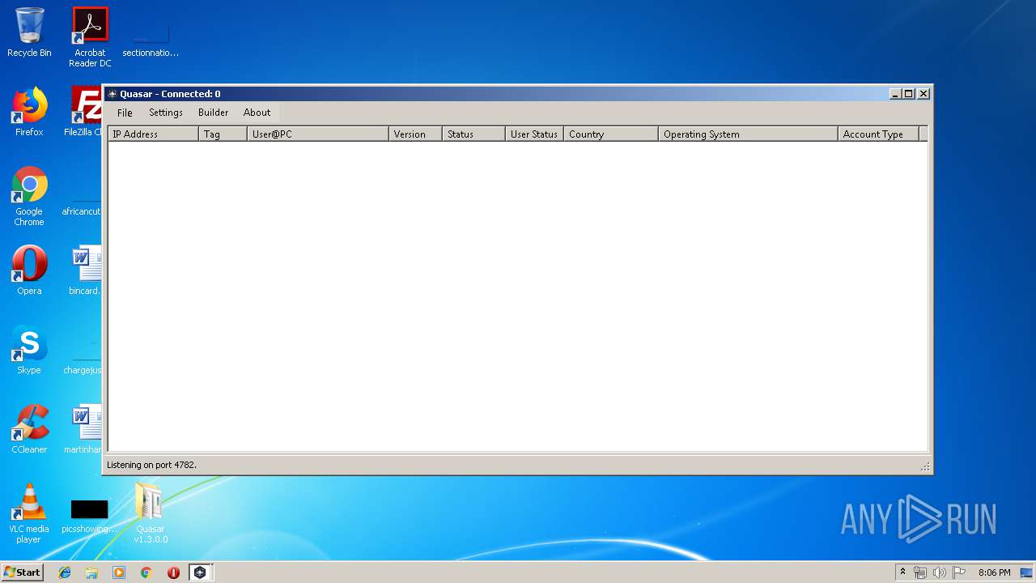Sort by the Version column header

416,134
